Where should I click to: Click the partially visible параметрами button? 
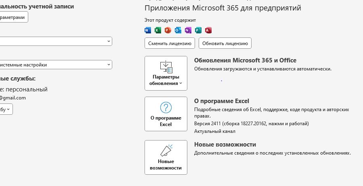coord(14,17)
